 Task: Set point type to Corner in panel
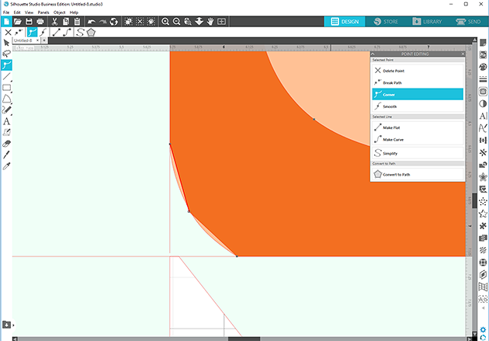418,95
